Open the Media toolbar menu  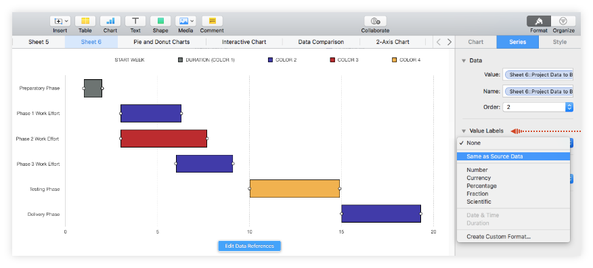click(x=185, y=21)
